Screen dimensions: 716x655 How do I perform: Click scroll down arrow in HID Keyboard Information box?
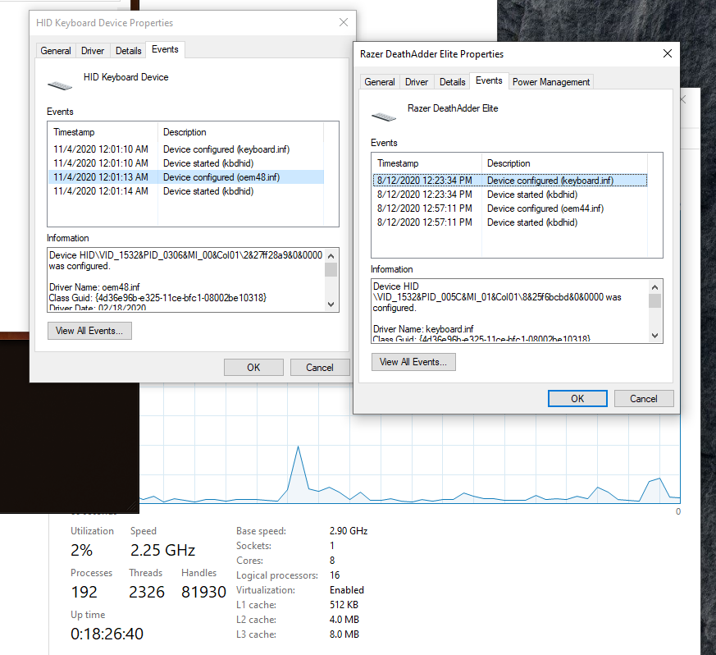[331, 305]
